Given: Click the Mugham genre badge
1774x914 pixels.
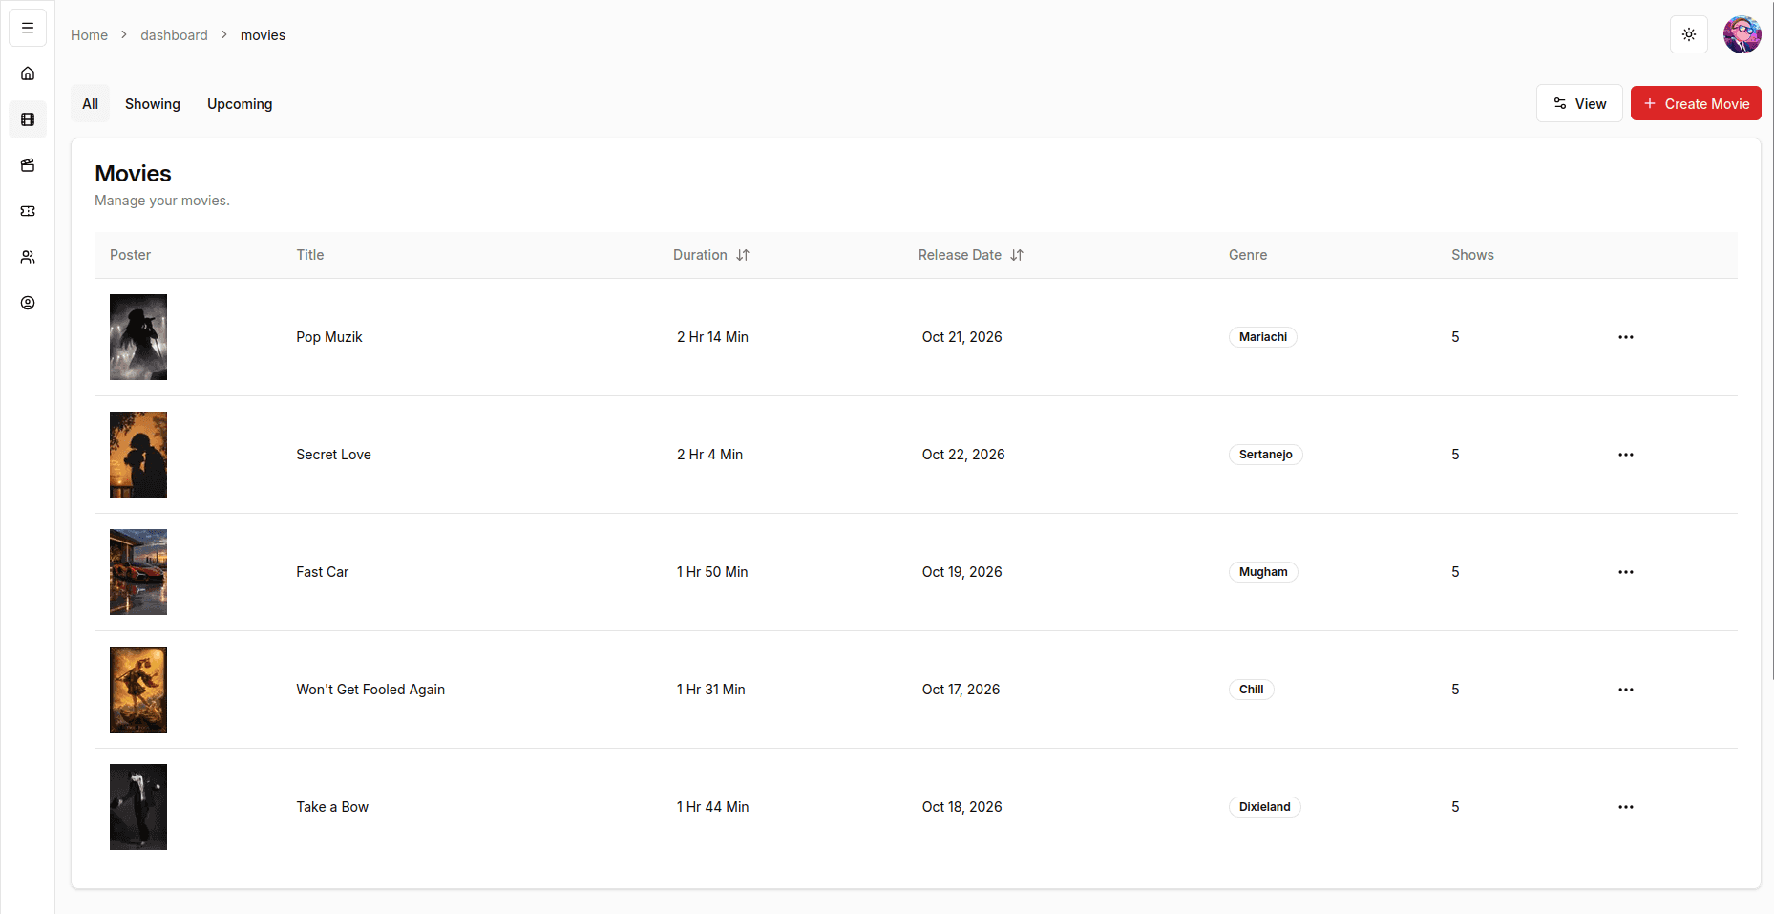Looking at the screenshot, I should (x=1263, y=572).
